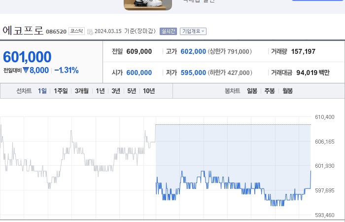Click the down-arrow beside 8,000
345x222 pixels.
pyautogui.click(x=26, y=70)
